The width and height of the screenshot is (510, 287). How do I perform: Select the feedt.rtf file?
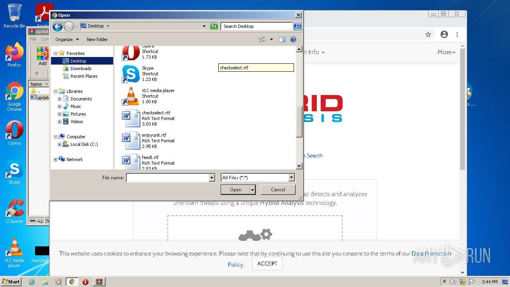click(x=148, y=162)
